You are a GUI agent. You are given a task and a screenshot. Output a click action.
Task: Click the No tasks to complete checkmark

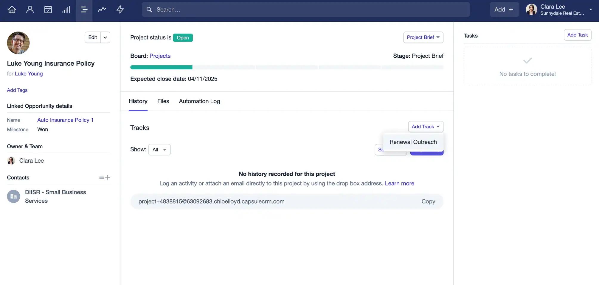527,61
